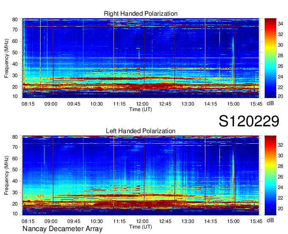Screen dimensions: 288x234
Task: Click the 10:30 tick under Right Handed plot
Action: click(x=97, y=104)
